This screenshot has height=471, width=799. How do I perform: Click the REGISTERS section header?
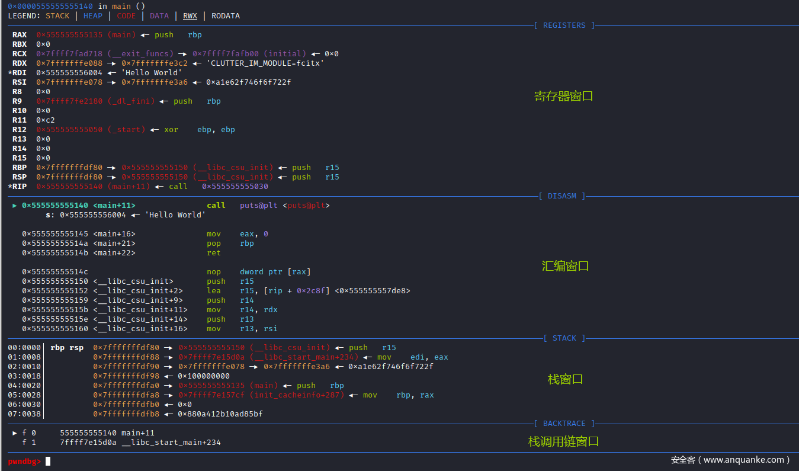[x=564, y=25]
